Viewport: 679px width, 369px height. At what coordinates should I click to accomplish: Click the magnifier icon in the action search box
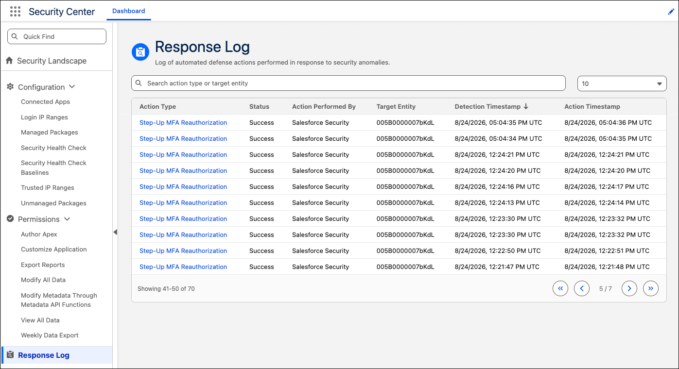[139, 83]
